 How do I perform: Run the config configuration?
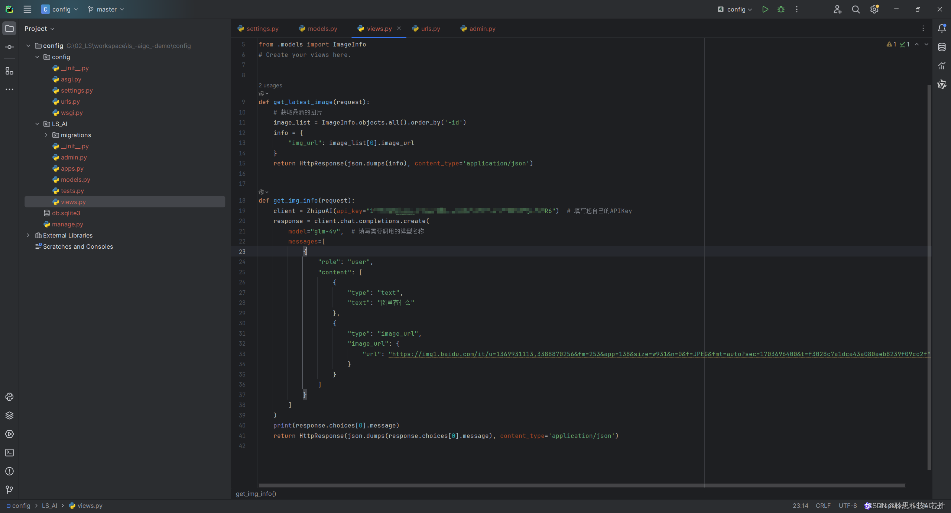(x=765, y=9)
